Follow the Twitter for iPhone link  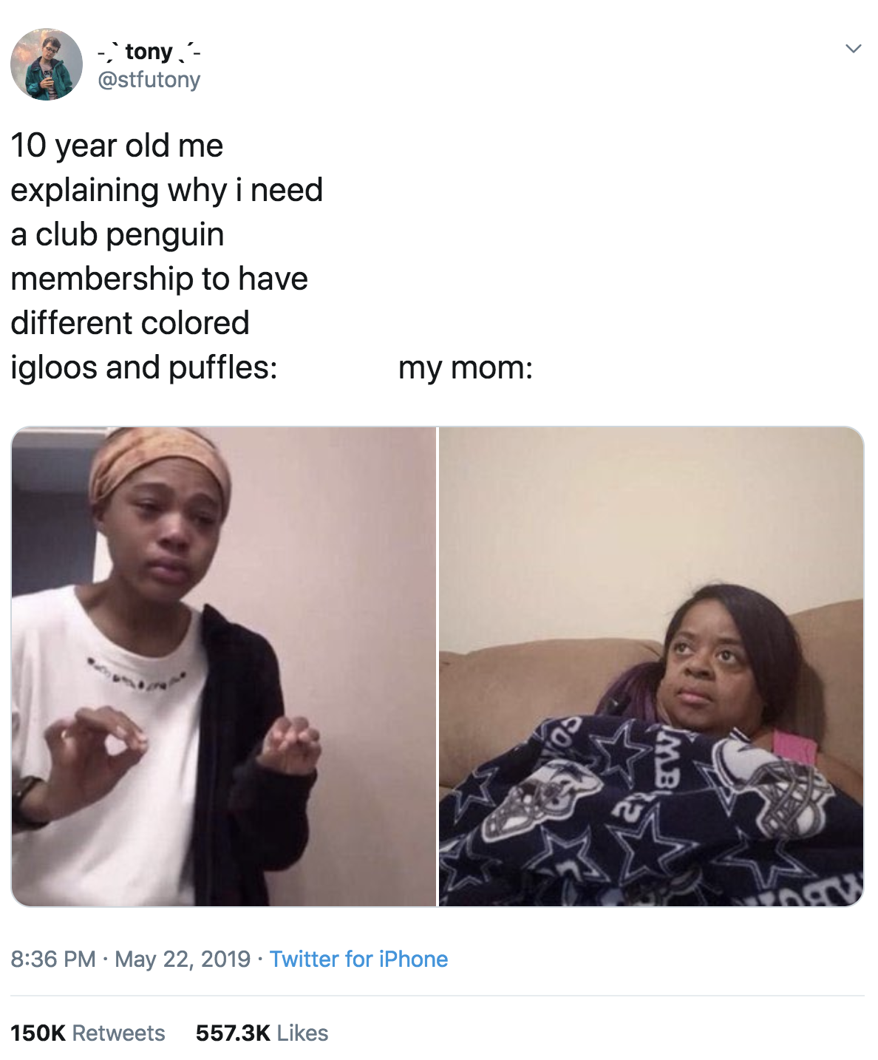pos(358,959)
